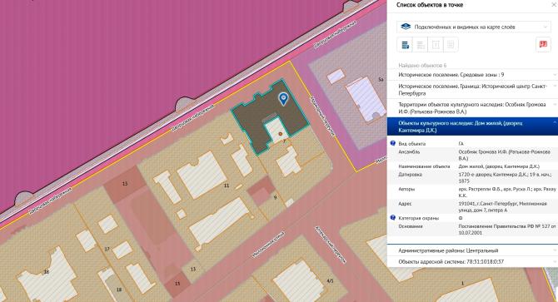Click the help icon next to Категория охраны

click(392, 217)
